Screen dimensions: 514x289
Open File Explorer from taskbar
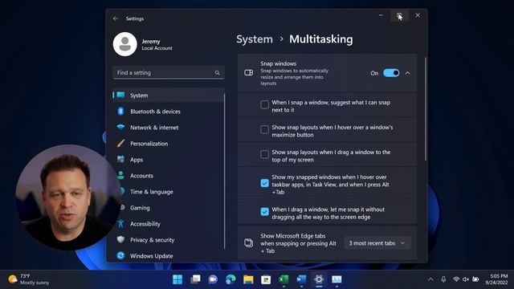pyautogui.click(x=248, y=279)
